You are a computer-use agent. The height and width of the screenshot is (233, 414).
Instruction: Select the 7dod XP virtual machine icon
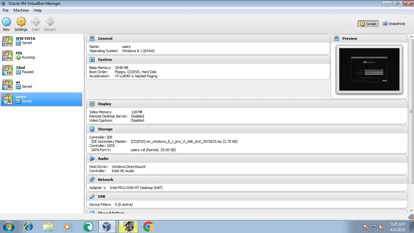[7, 70]
